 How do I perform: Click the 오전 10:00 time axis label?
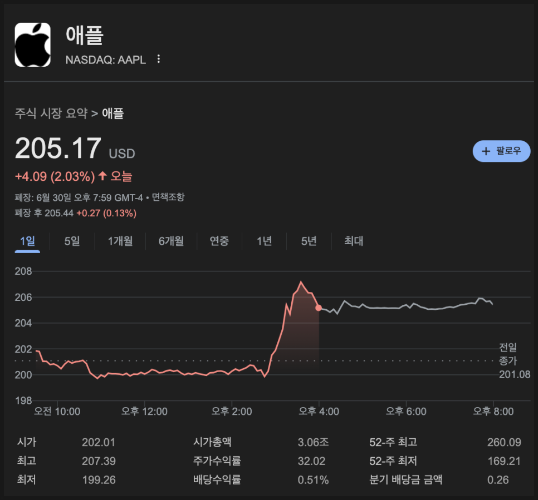(57, 411)
